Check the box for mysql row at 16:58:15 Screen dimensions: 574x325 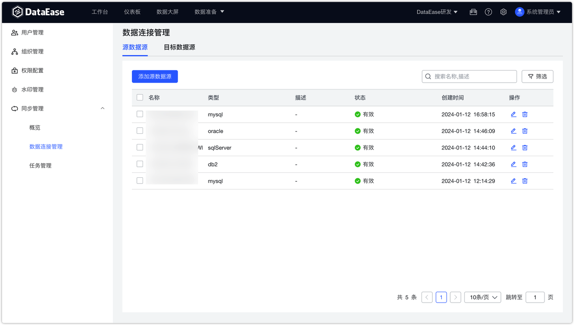point(140,114)
